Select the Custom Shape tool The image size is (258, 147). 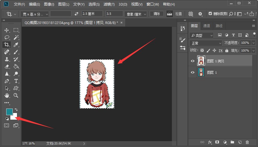pyautogui.click(x=16, y=88)
